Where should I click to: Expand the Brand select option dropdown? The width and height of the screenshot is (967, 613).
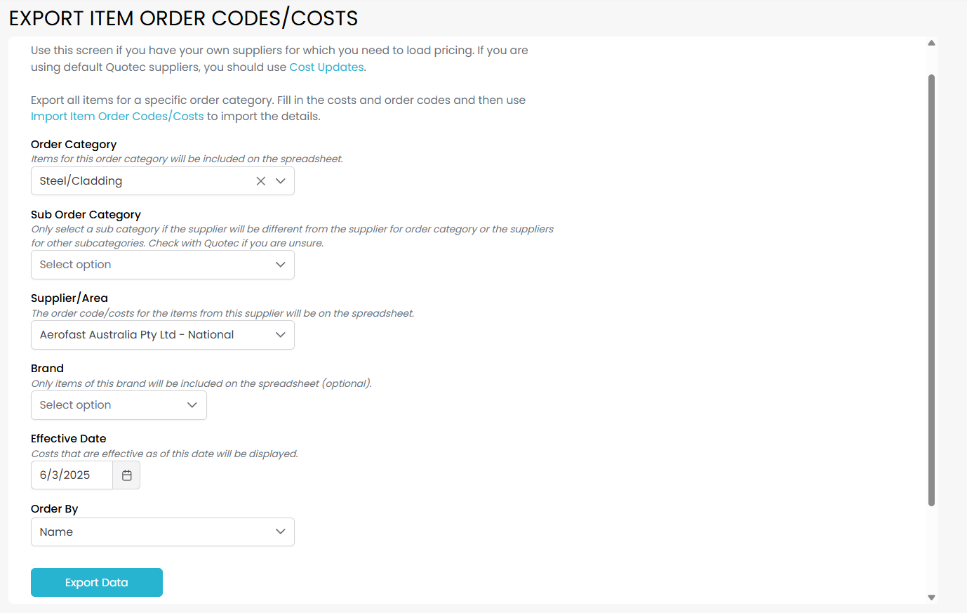point(105,405)
